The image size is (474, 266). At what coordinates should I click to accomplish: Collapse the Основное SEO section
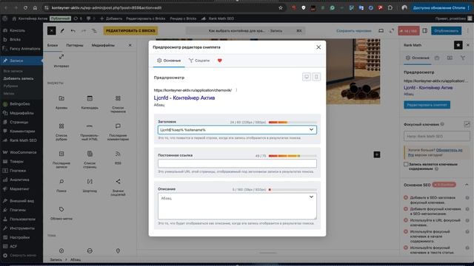[467, 185]
